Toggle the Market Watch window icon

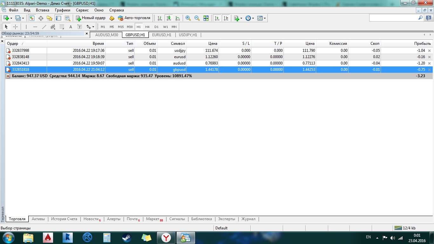tap(31, 18)
